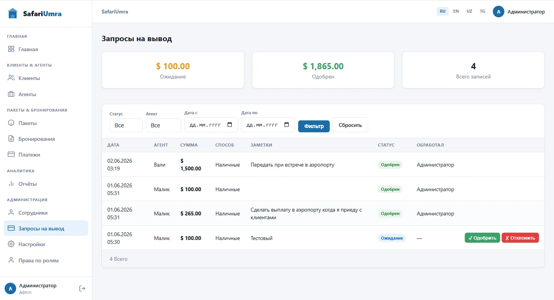Viewport: 554px width, 300px height.
Task: Click the Настройки gear icon
Action: tap(11, 244)
